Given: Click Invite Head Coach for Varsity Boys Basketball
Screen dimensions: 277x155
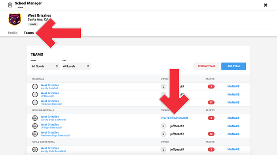Looking at the screenshot, I should click(x=174, y=118).
